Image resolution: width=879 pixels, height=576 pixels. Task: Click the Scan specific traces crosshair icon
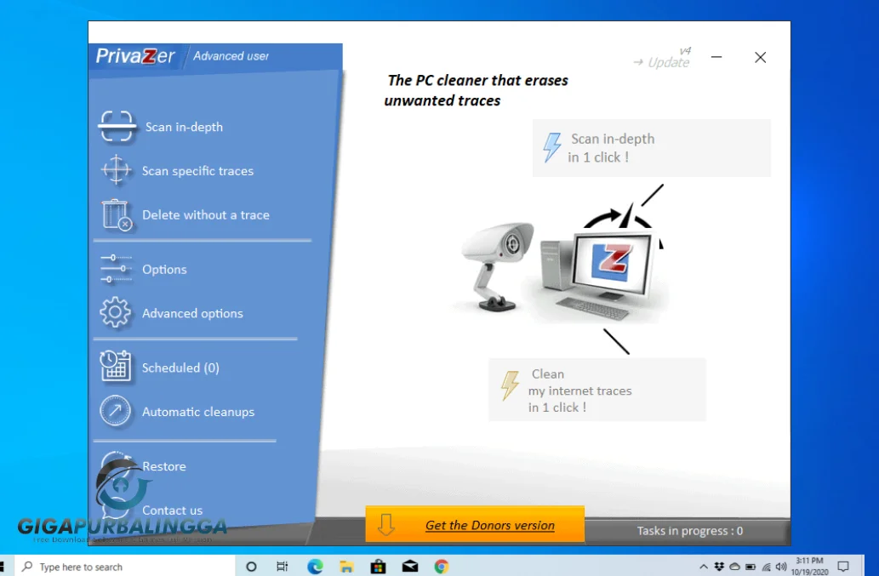(x=116, y=170)
